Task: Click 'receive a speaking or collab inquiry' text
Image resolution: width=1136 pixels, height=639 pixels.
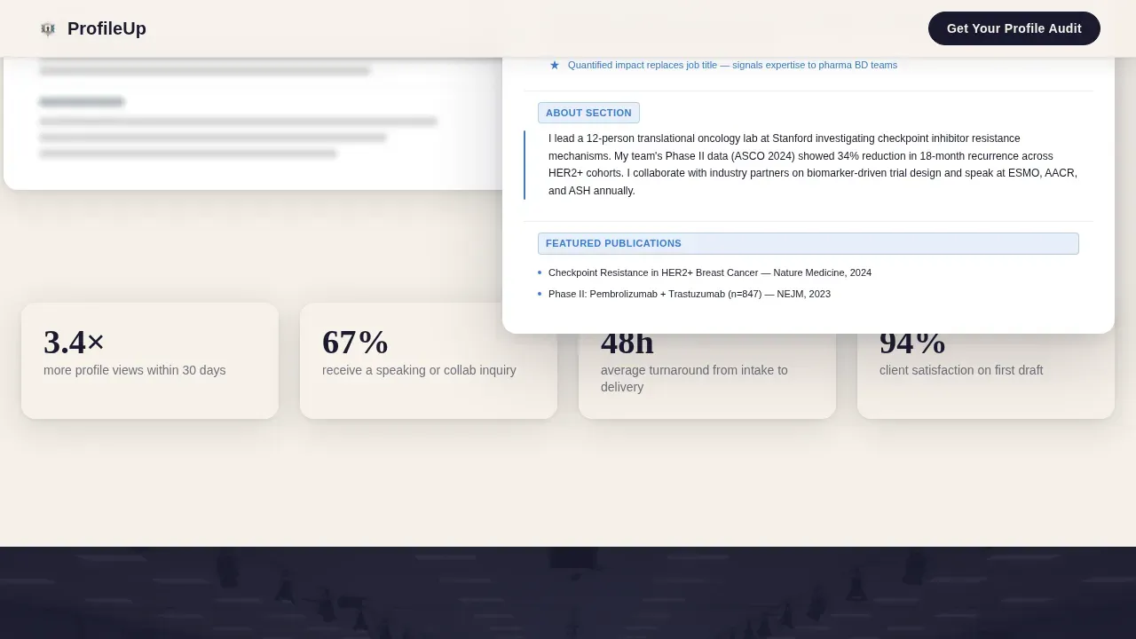Action: pyautogui.click(x=419, y=370)
